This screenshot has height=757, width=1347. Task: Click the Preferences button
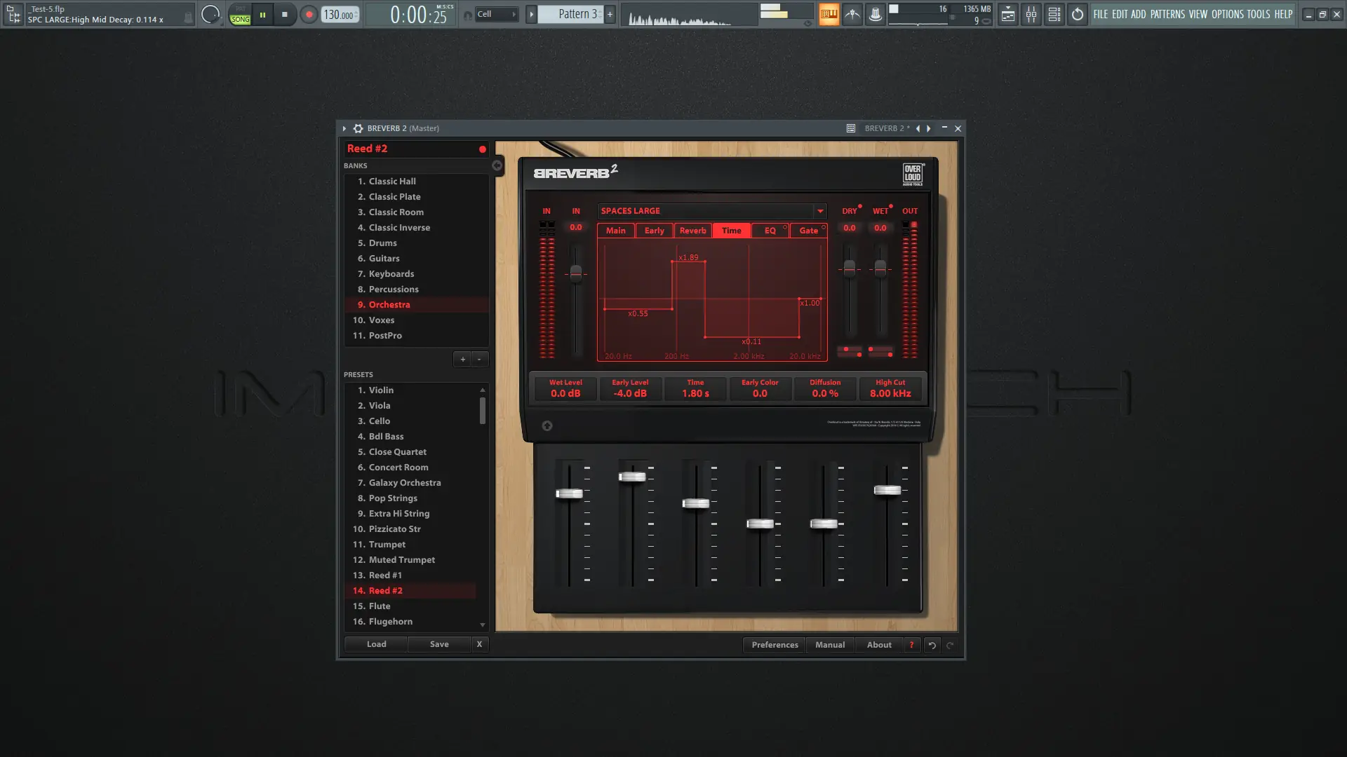pos(775,645)
